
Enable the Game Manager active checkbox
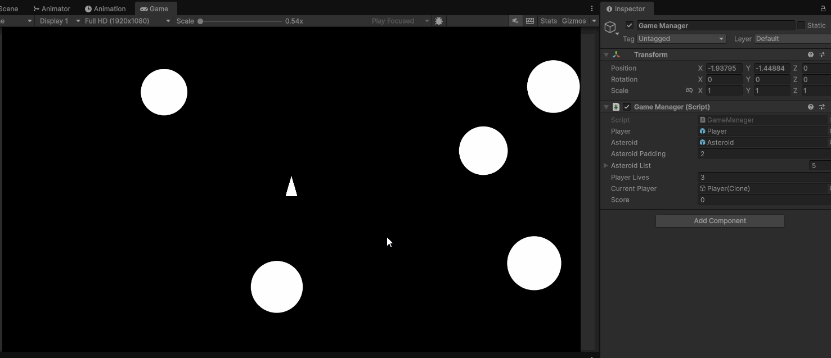click(630, 25)
